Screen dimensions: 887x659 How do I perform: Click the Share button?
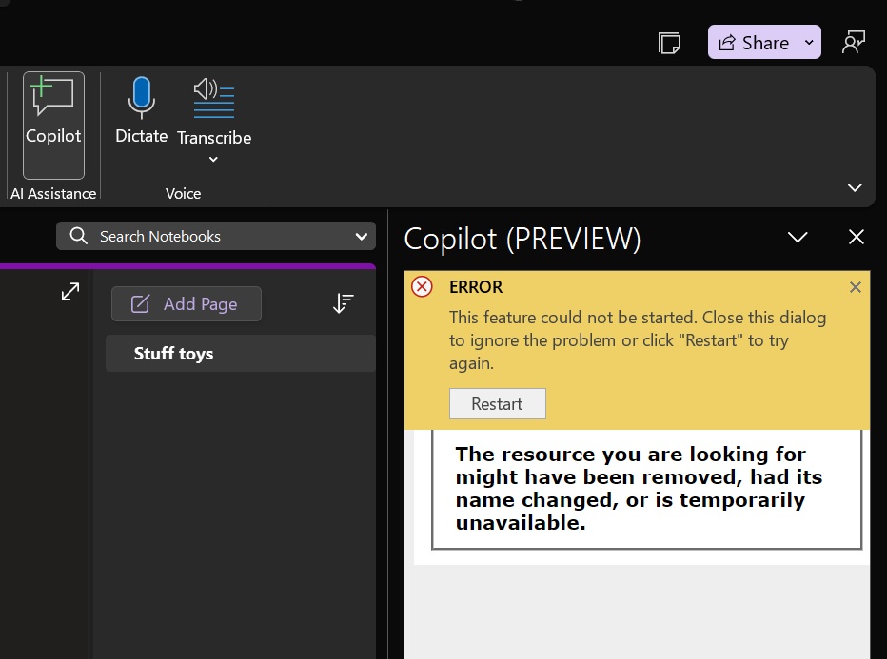point(759,42)
